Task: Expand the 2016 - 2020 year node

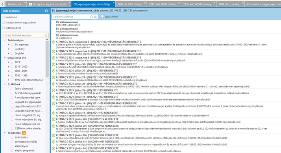Action: coord(8,67)
